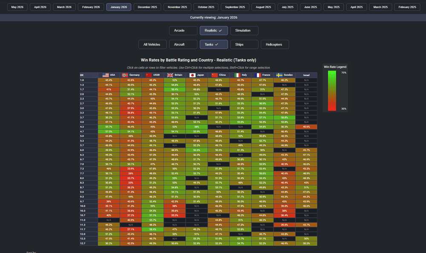Open the March 2026 month tab
This screenshot has height=253, width=426.
pyautogui.click(x=64, y=7)
